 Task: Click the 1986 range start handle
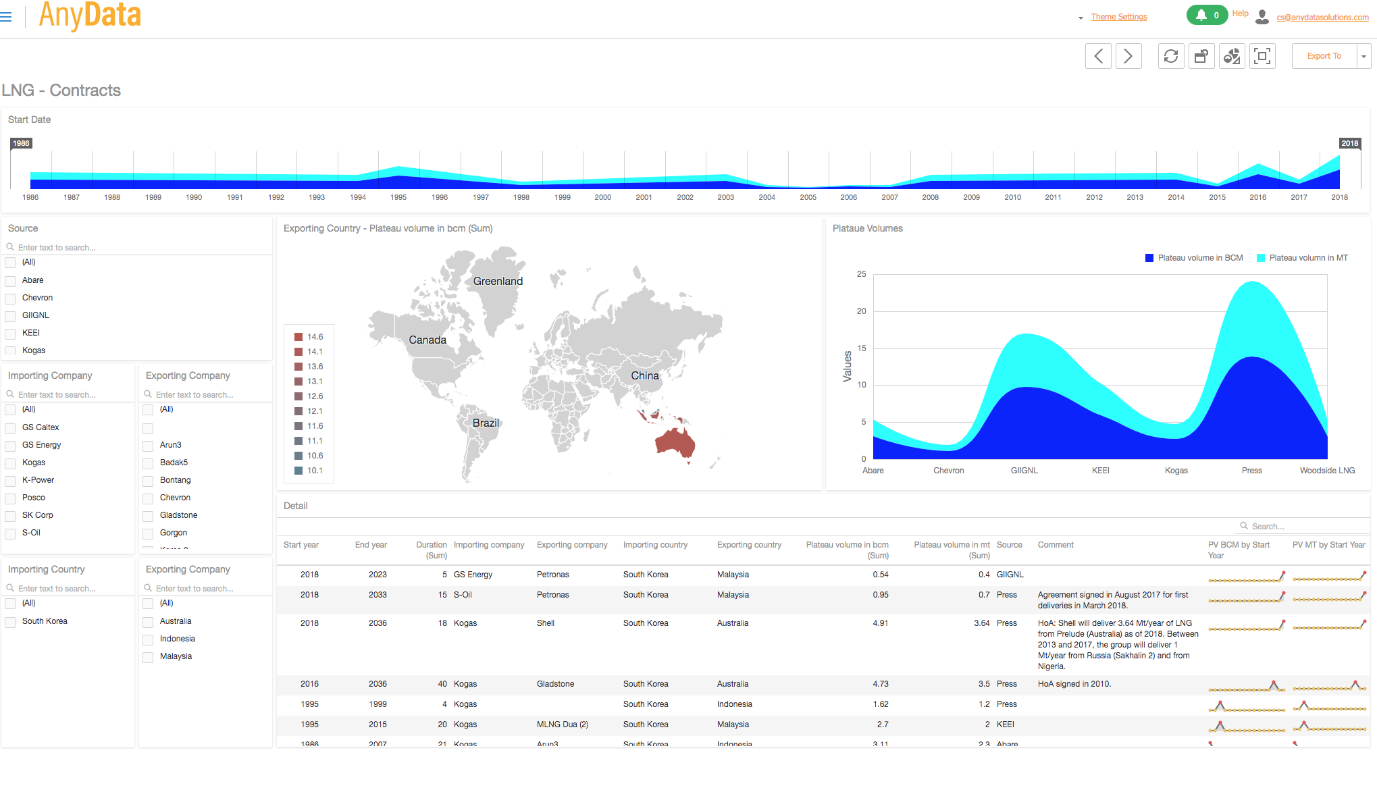[21, 143]
